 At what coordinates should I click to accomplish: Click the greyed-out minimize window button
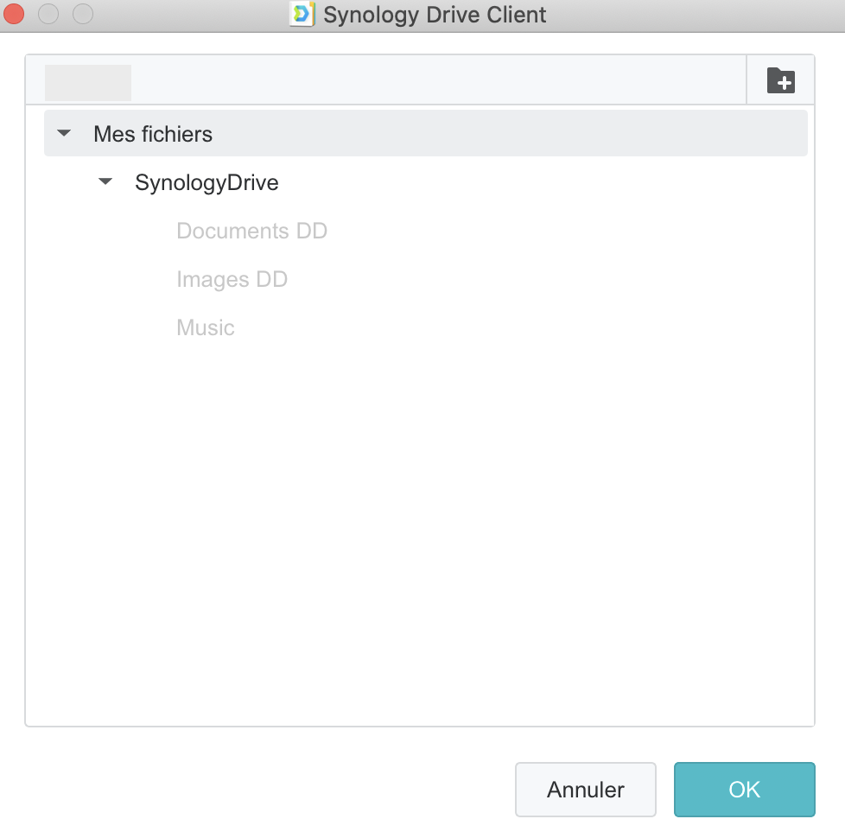tap(48, 14)
